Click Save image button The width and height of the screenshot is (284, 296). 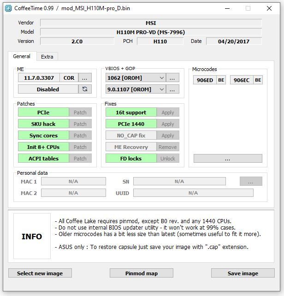pyautogui.click(x=243, y=273)
